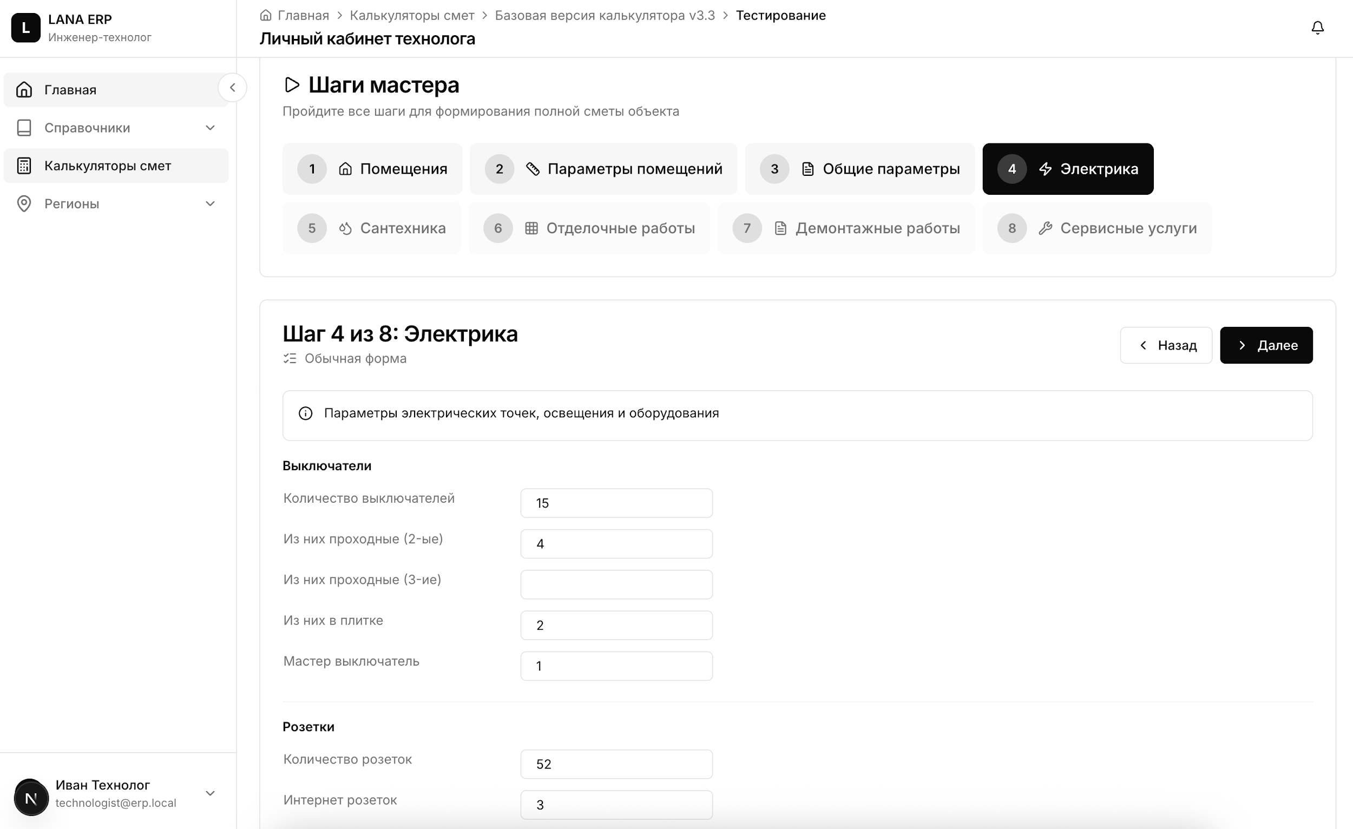Open Главная breadcrumb link
This screenshot has width=1353, height=829.
[x=303, y=15]
